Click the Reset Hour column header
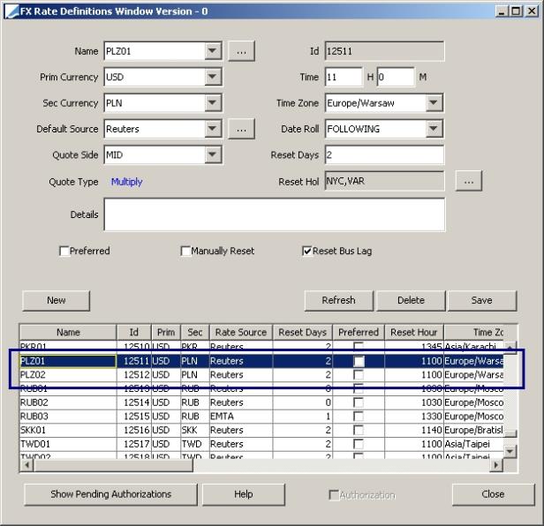 [x=413, y=332]
